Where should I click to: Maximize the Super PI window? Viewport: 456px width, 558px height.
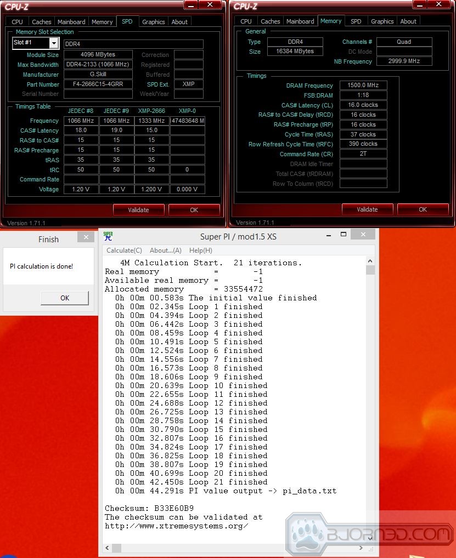coord(344,234)
